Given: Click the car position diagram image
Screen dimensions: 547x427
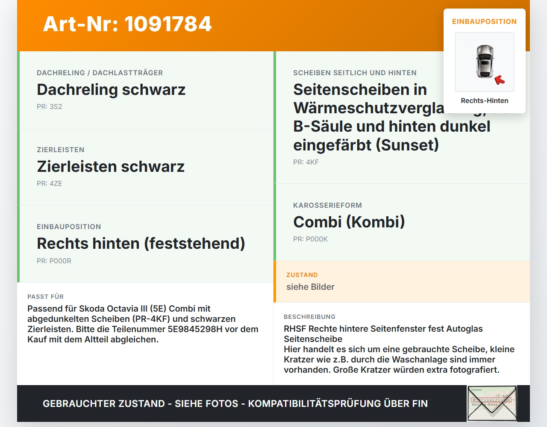Looking at the screenshot, I should pos(485,62).
